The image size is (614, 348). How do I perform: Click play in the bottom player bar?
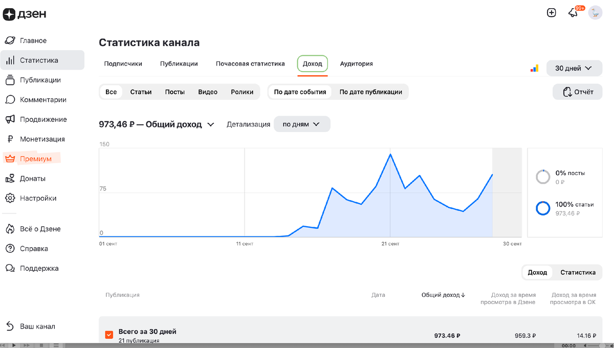click(14, 345)
